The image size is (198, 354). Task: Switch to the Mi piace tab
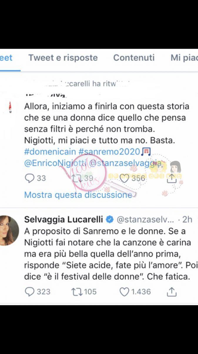click(x=184, y=58)
